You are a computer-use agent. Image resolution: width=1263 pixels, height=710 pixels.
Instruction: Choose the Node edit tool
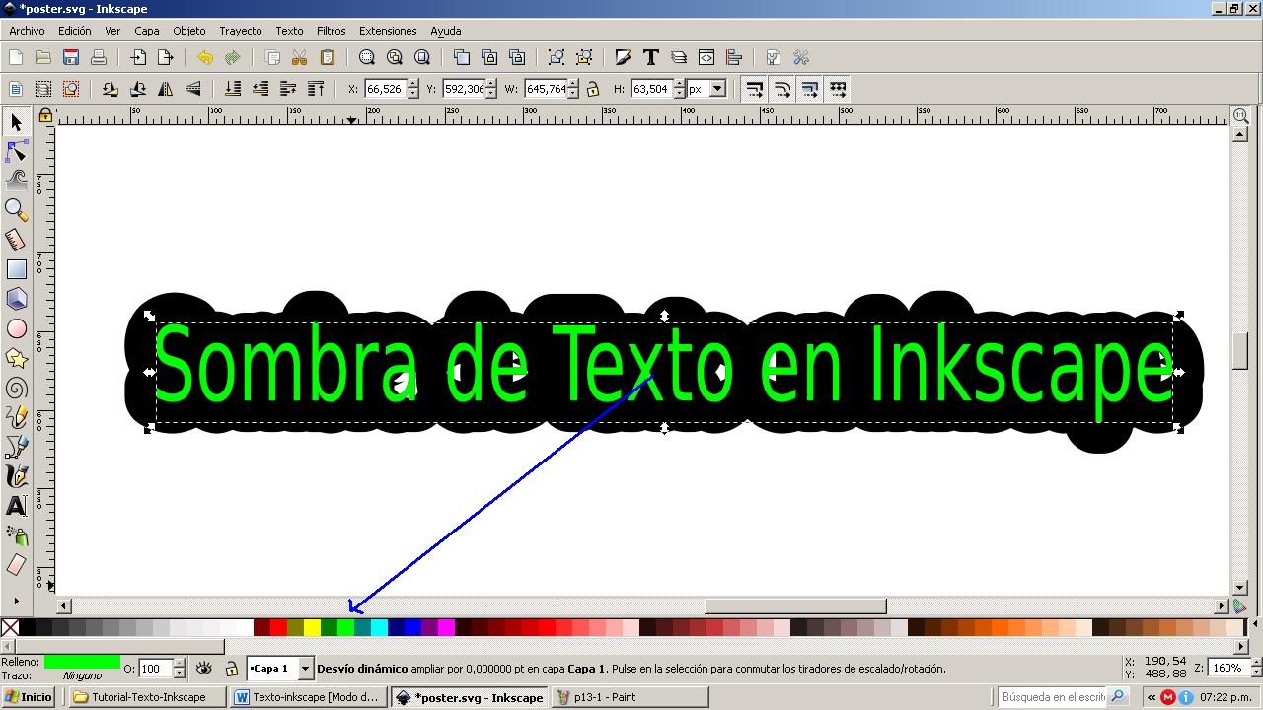16,151
